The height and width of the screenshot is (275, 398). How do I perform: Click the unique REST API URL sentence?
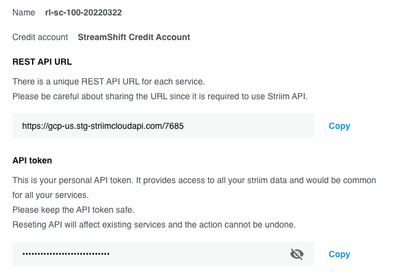(x=108, y=81)
